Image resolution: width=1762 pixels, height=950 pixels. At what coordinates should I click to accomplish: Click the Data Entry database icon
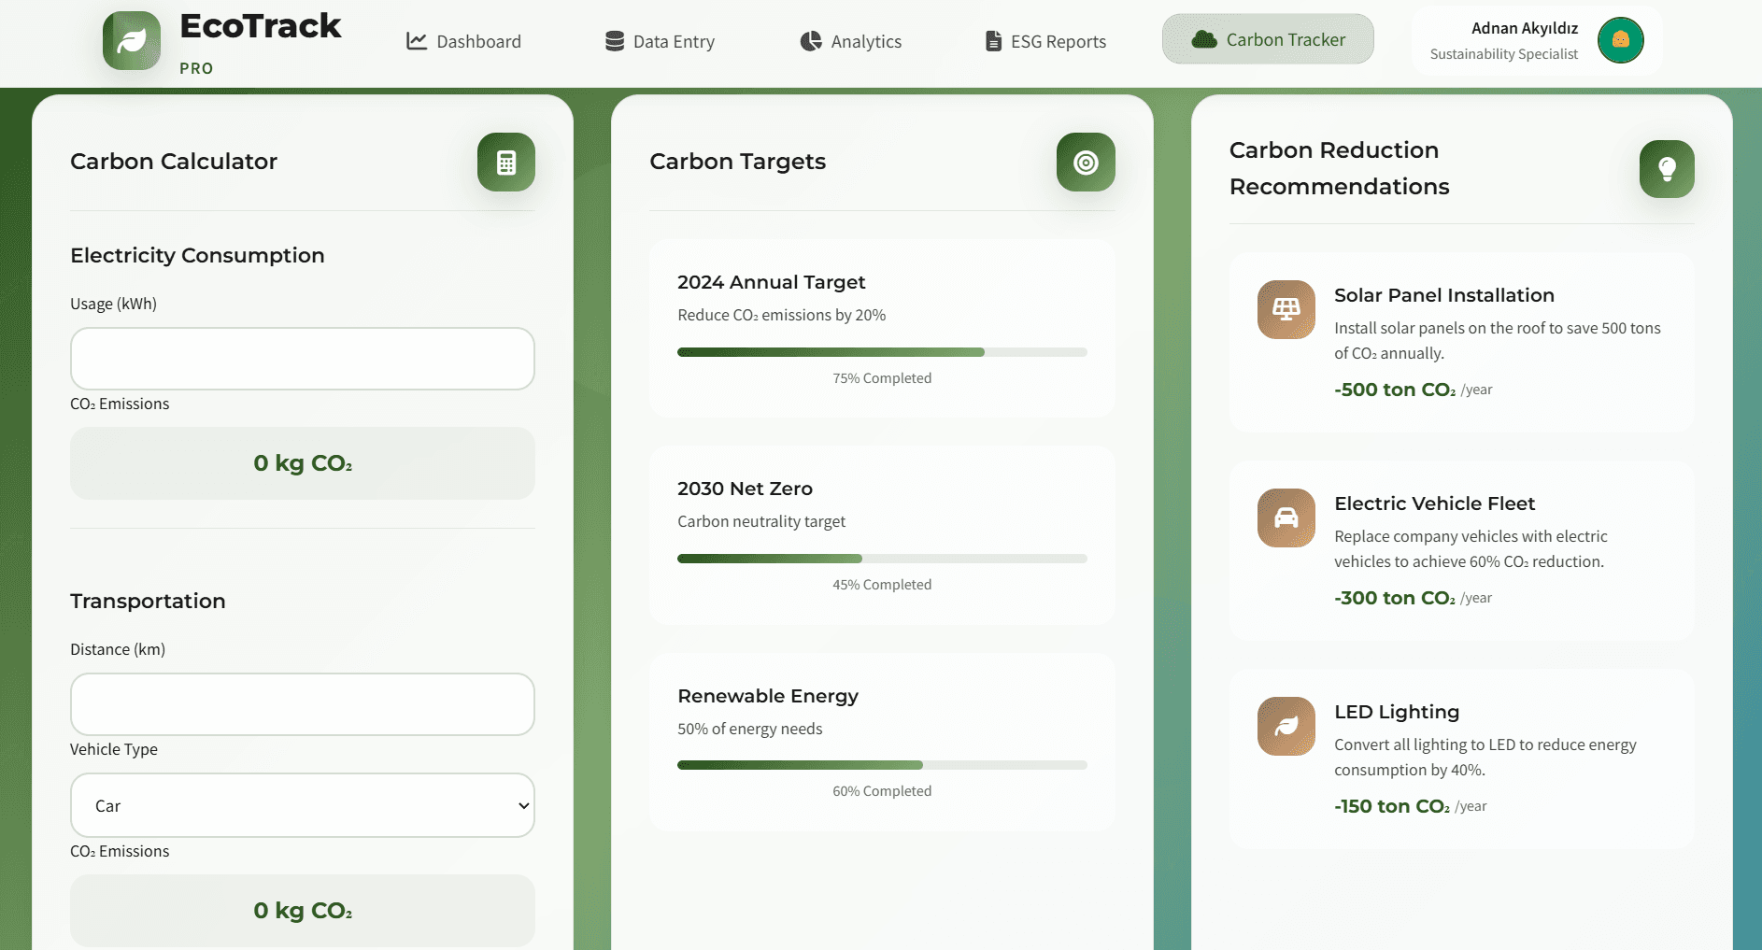[613, 40]
